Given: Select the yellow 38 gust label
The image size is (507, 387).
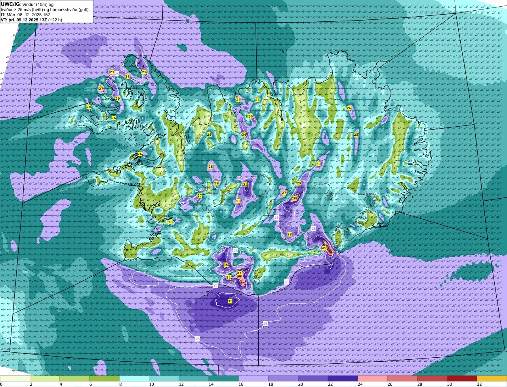Looking at the screenshot, I should [295, 198].
